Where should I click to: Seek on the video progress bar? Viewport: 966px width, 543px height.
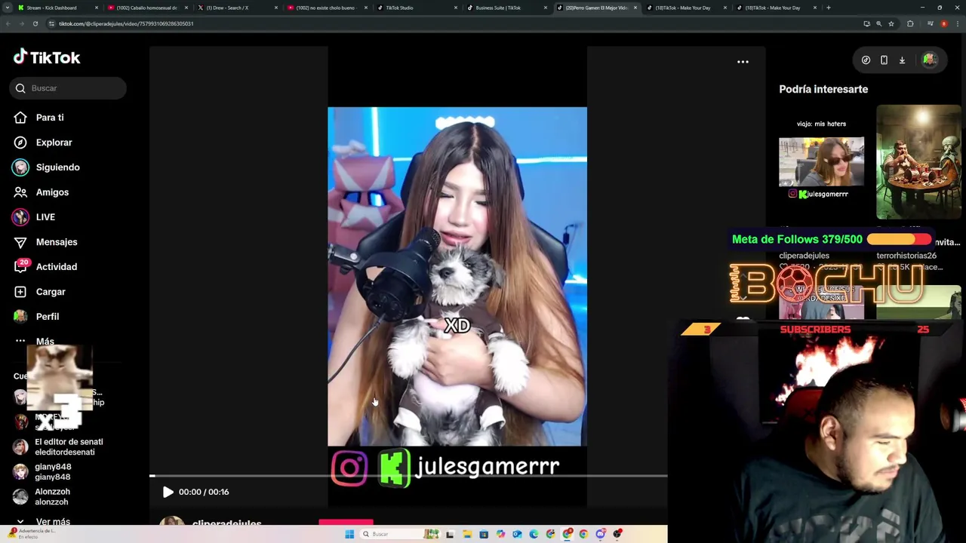pyautogui.click(x=408, y=476)
